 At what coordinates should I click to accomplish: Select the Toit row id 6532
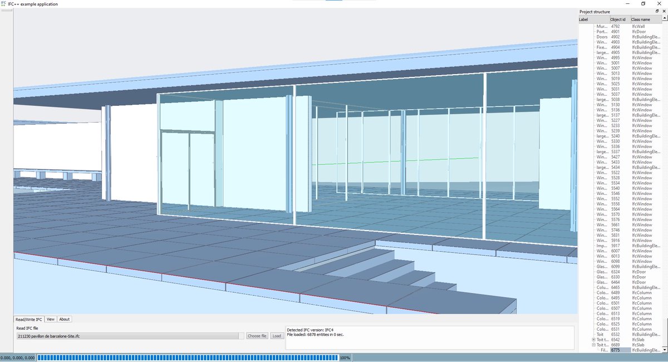point(620,334)
